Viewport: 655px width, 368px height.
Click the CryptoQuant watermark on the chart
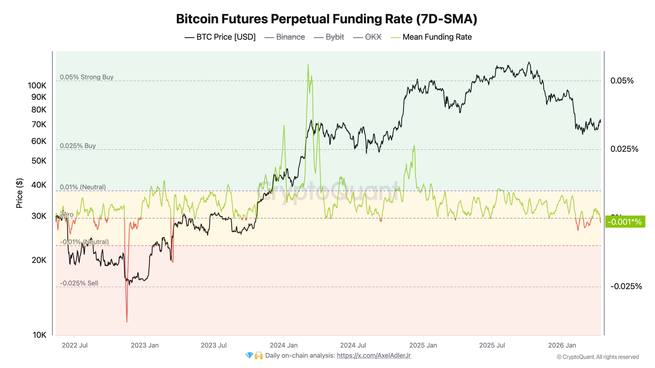(x=327, y=191)
